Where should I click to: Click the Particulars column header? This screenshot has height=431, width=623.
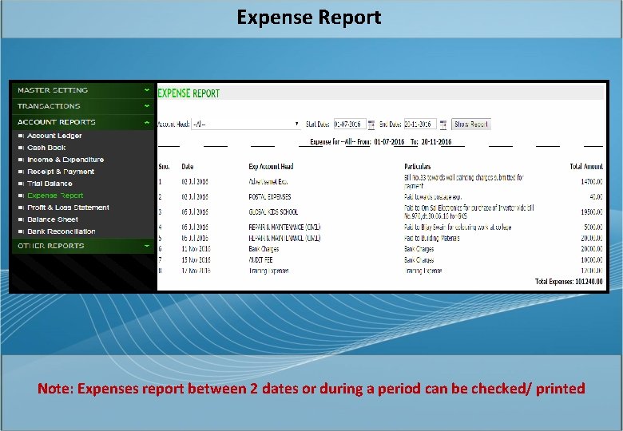pyautogui.click(x=418, y=166)
